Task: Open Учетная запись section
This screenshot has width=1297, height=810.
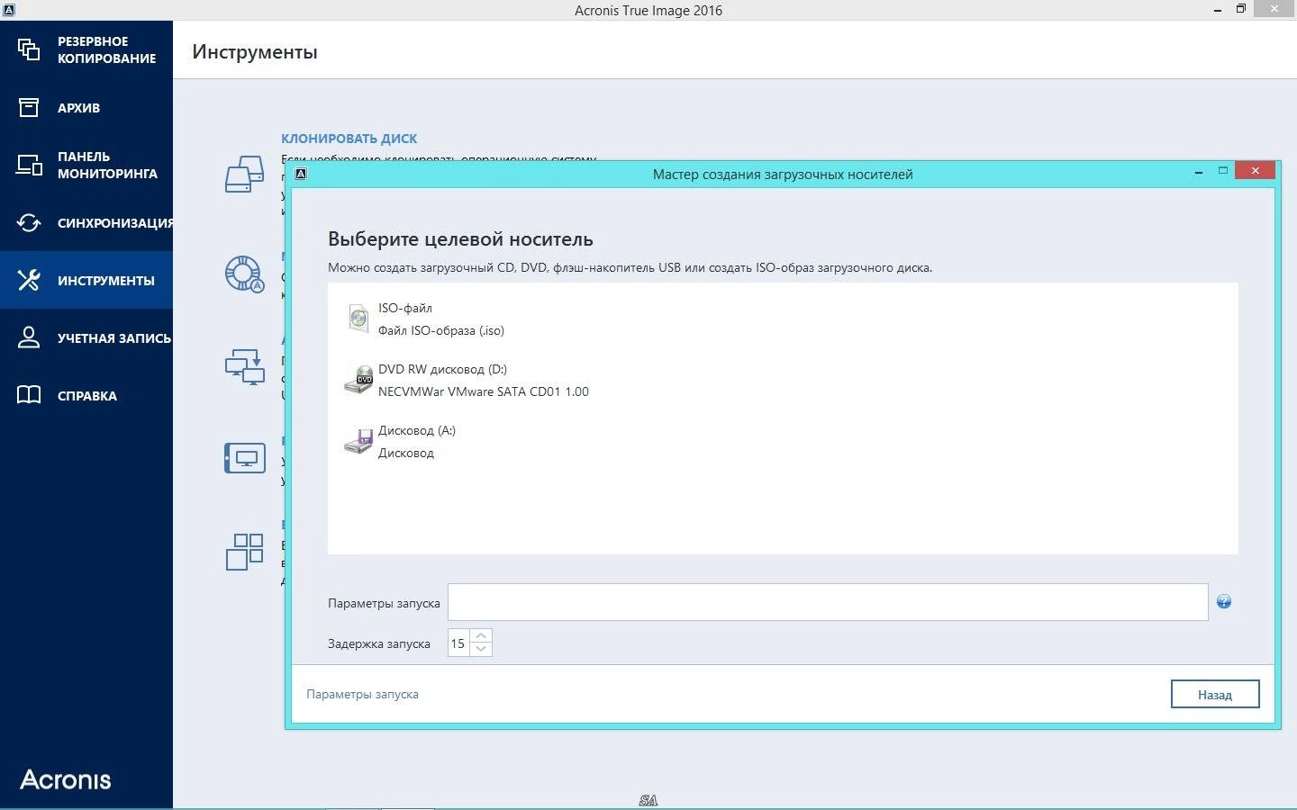Action: (x=86, y=337)
